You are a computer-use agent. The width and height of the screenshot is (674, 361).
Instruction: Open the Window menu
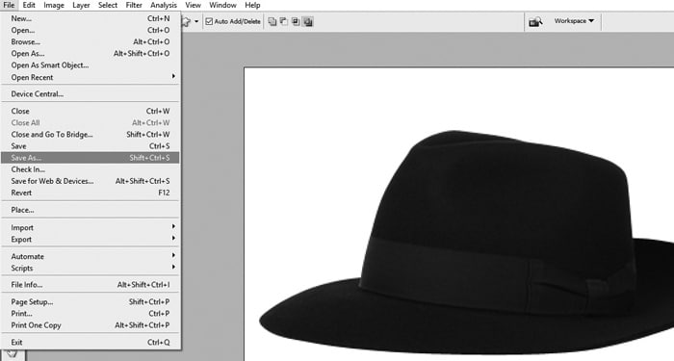(x=222, y=5)
